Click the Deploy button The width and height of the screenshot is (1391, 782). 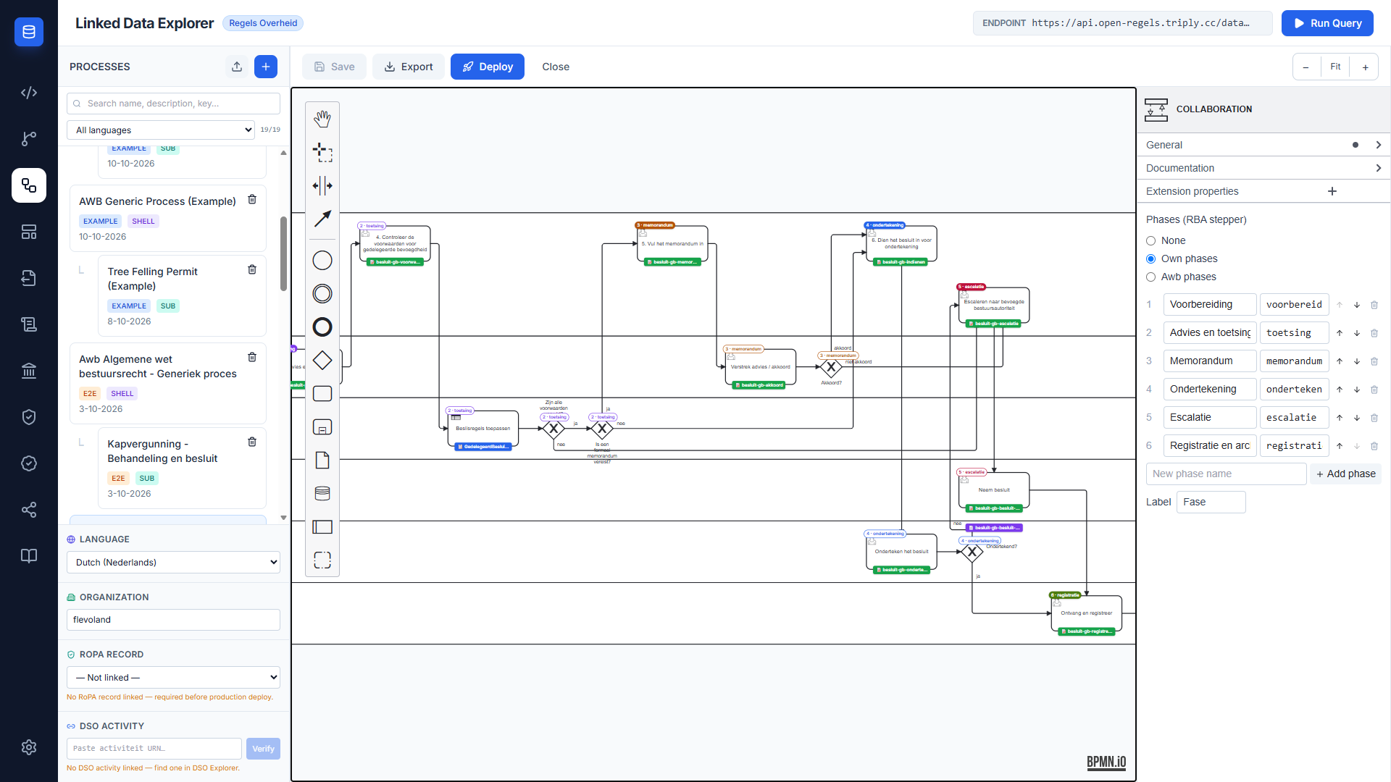[488, 67]
